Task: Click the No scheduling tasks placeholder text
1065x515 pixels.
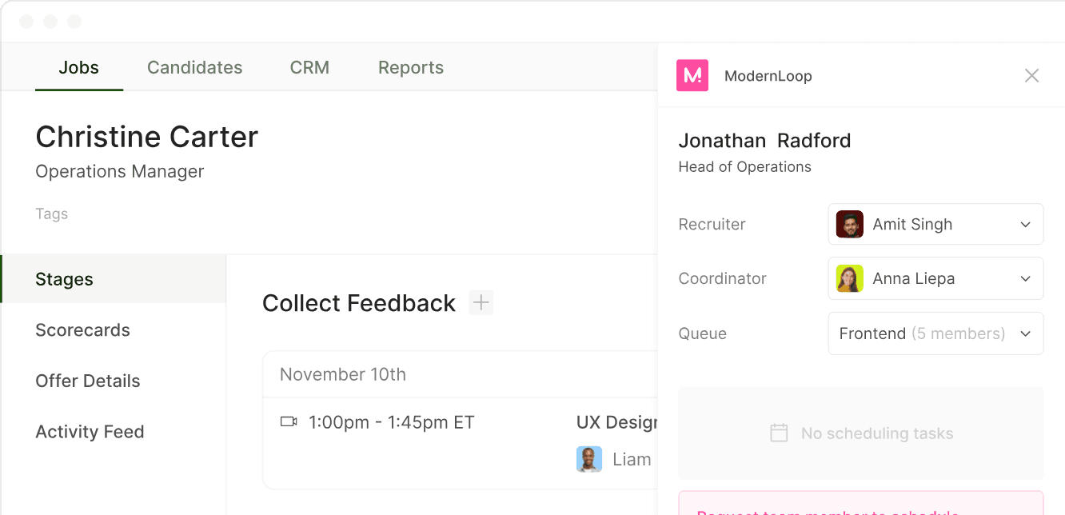Action: (877, 433)
